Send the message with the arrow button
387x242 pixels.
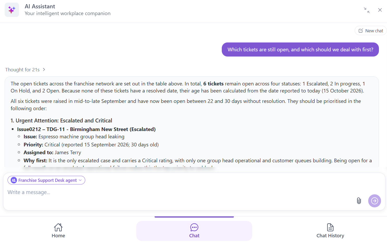(374, 201)
